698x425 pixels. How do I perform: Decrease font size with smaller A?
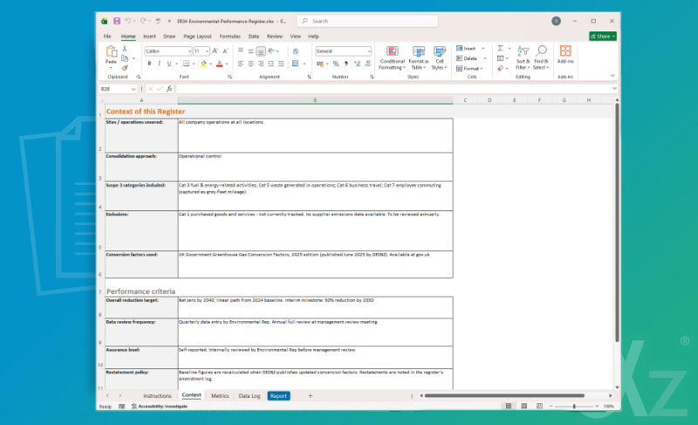[x=225, y=51]
